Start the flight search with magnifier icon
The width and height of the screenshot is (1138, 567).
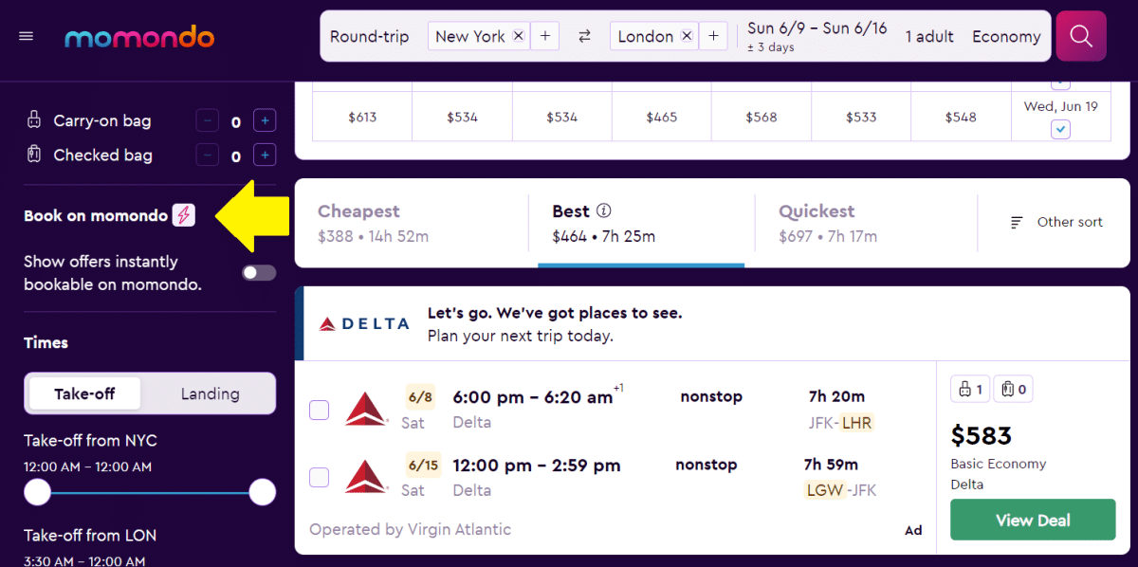[1080, 36]
